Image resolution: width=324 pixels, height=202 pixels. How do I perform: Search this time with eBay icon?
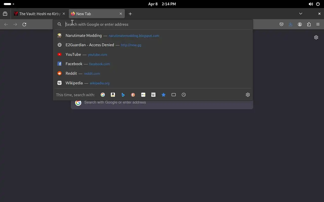pos(143,95)
